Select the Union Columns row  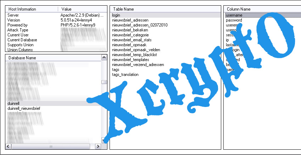click(20, 50)
